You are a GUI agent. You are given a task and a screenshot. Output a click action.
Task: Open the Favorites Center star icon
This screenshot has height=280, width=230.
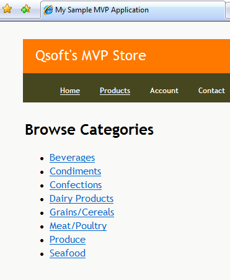(x=7, y=9)
